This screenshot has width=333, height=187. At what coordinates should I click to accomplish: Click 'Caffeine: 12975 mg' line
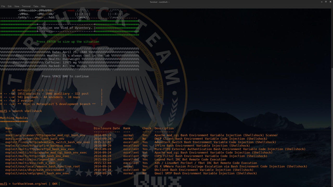tap(61, 63)
